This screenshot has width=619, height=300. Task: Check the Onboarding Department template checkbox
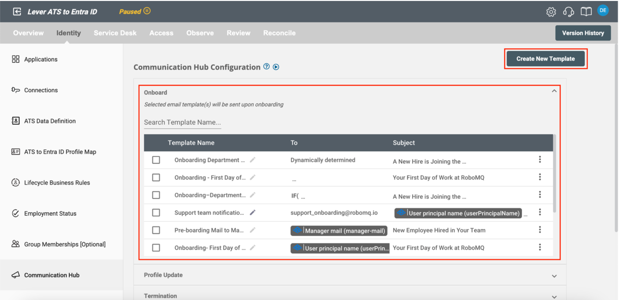point(156,160)
